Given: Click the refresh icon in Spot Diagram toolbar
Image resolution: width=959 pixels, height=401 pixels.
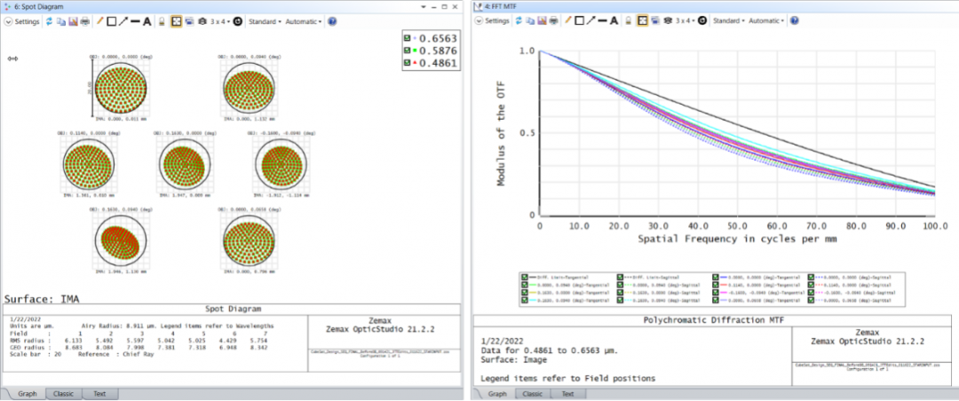Looking at the screenshot, I should 48,20.
